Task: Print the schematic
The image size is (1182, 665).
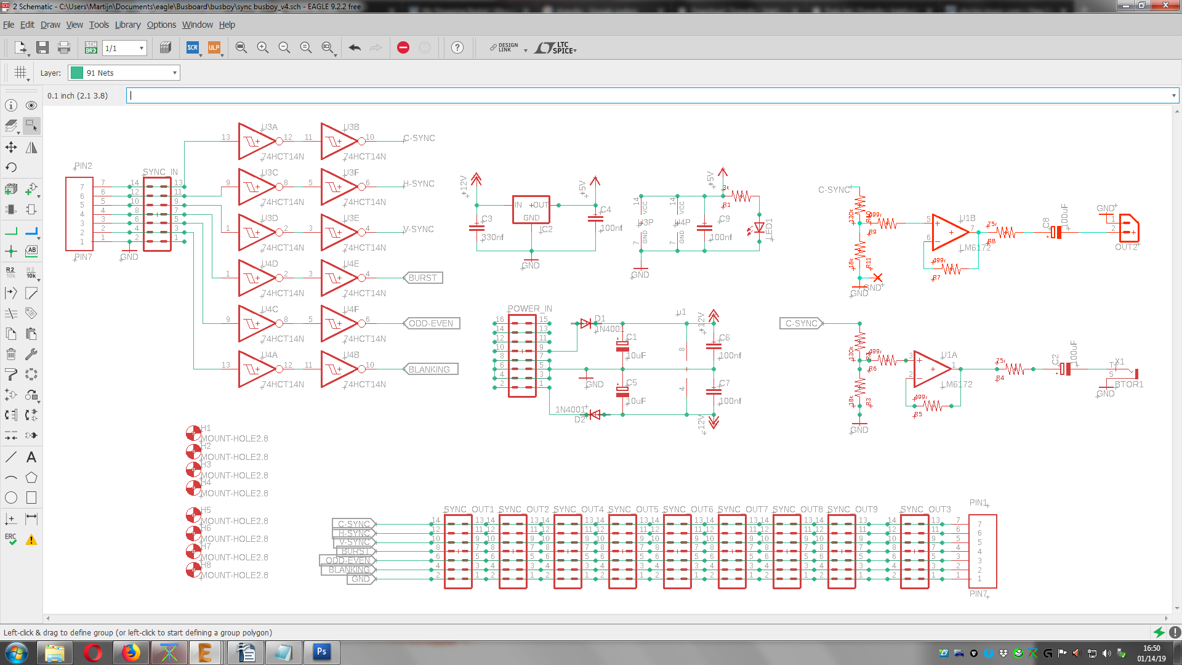Action: point(63,47)
